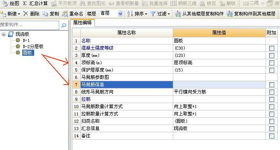The height and width of the screenshot is (150, 280).
Task: Toggle 附加 checkbox for 顶标高(m)
Action: 272,63
